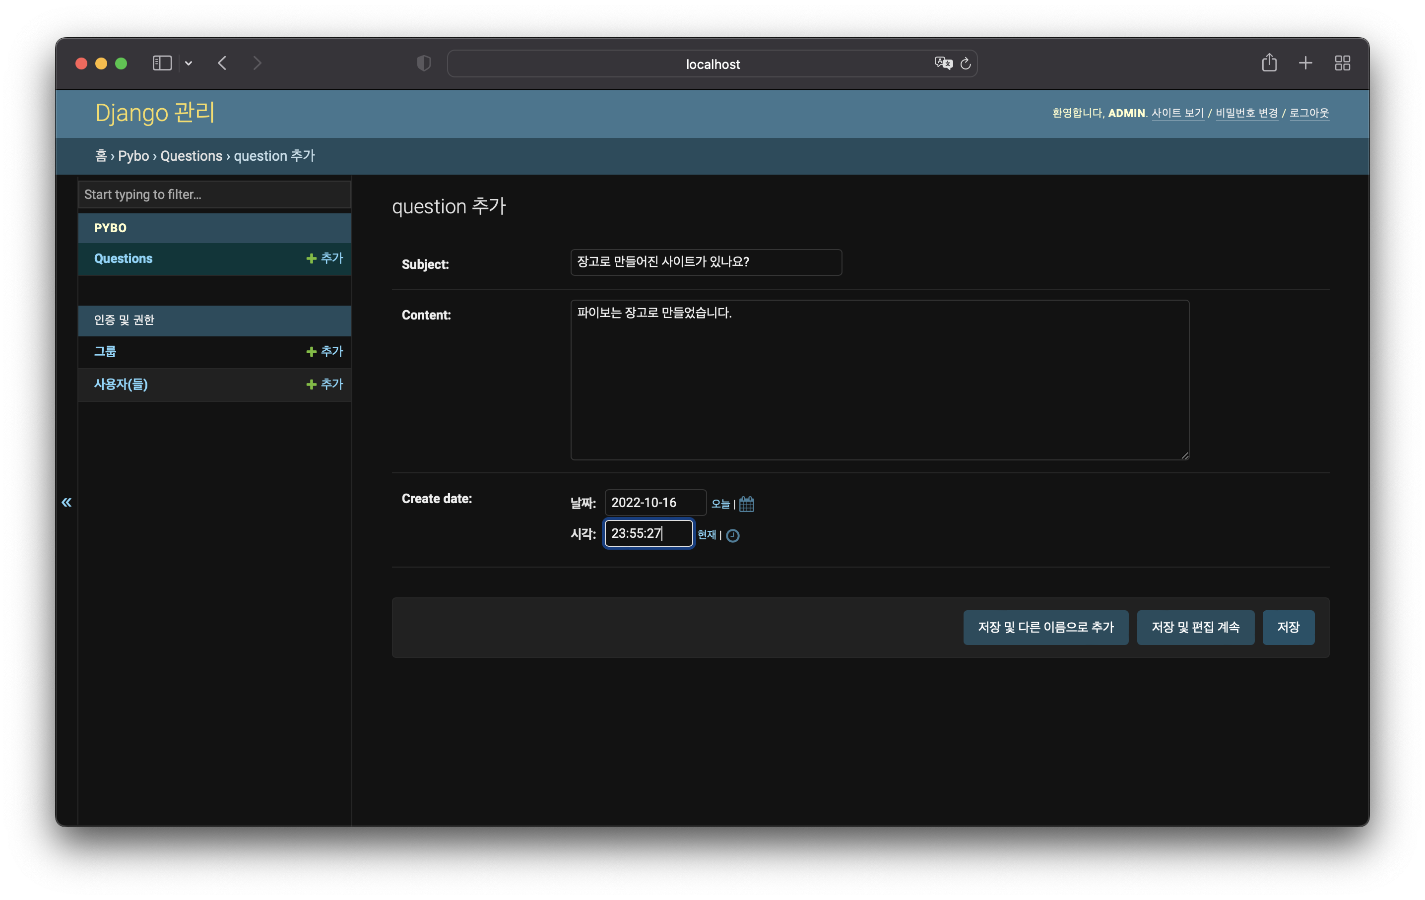Click the Safari share icon
The height and width of the screenshot is (900, 1425).
tap(1269, 63)
